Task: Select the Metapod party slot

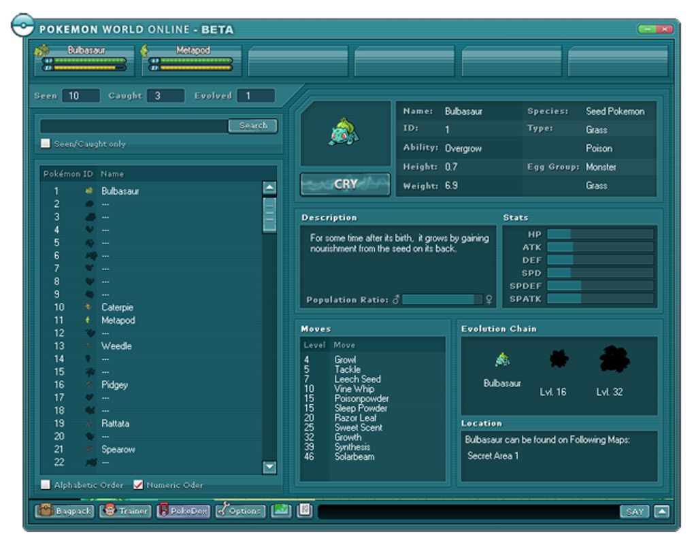Action: tap(192, 60)
